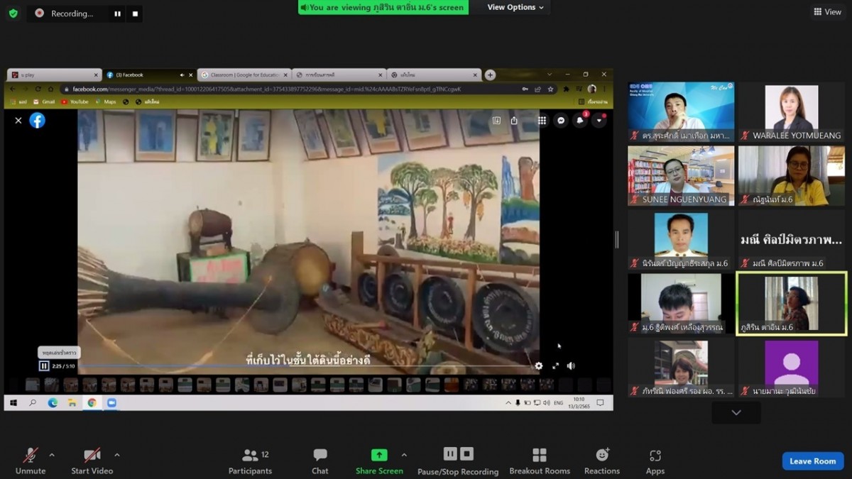852x479 pixels.
Task: Click the green encryption shield icon
Action: click(x=13, y=13)
